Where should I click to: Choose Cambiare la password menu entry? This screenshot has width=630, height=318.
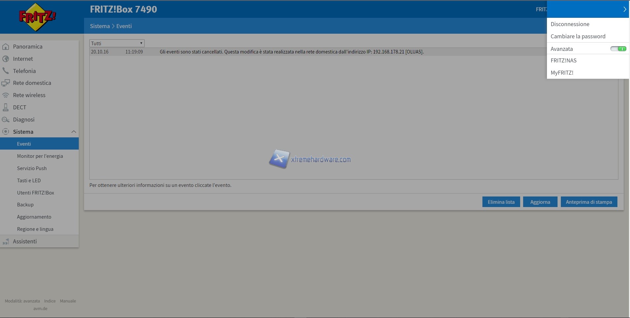578,36
